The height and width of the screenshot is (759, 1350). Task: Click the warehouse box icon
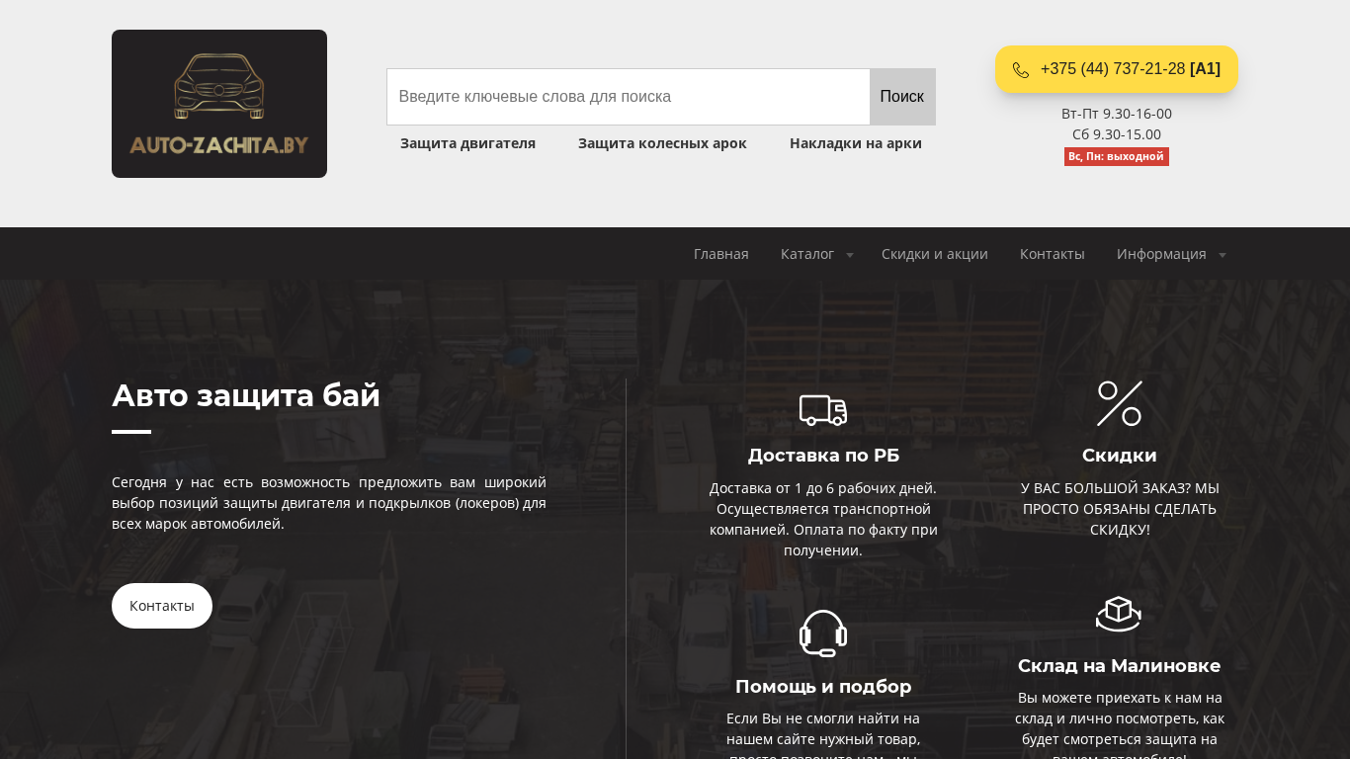click(x=1119, y=614)
